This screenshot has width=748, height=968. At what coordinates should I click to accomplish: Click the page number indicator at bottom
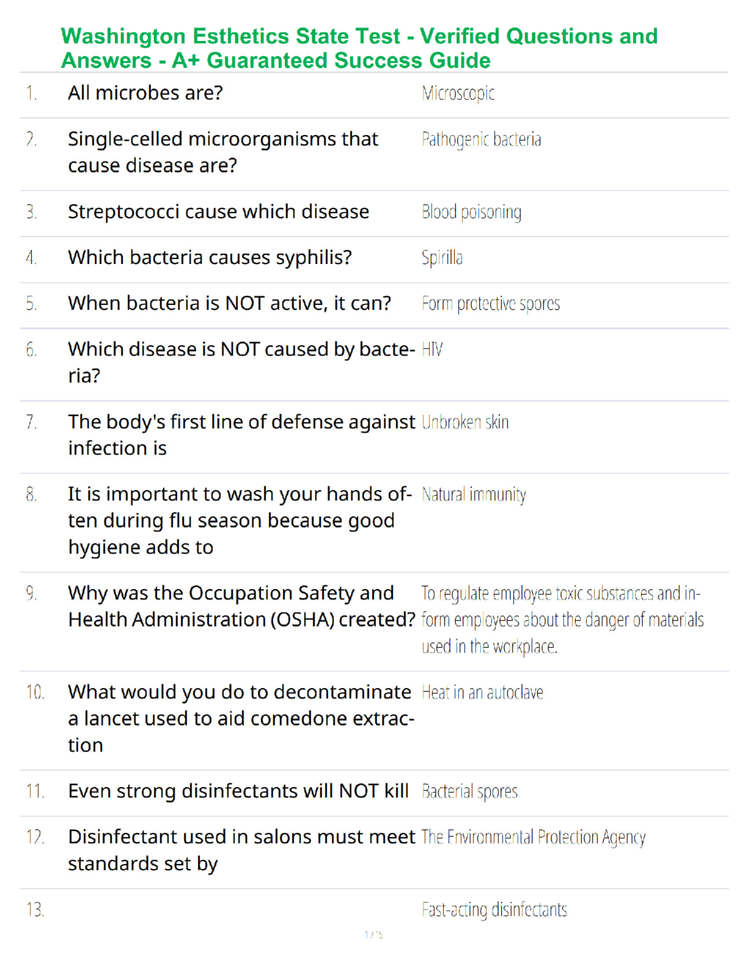point(374,934)
